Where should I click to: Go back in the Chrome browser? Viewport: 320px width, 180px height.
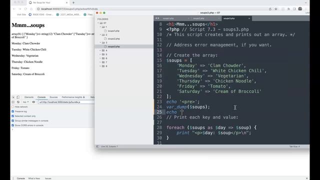(x=14, y=9)
